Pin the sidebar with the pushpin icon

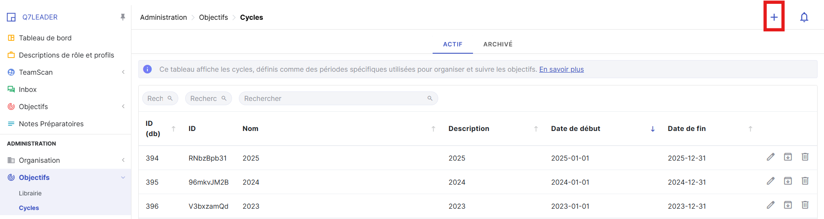point(123,17)
